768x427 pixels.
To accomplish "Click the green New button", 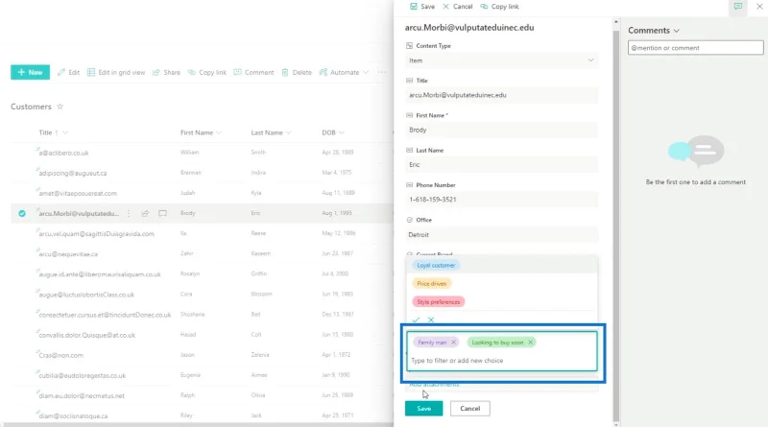I will (30, 72).
